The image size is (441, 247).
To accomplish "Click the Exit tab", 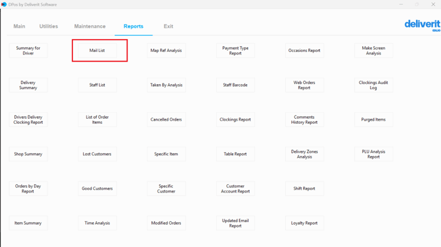I will [168, 26].
